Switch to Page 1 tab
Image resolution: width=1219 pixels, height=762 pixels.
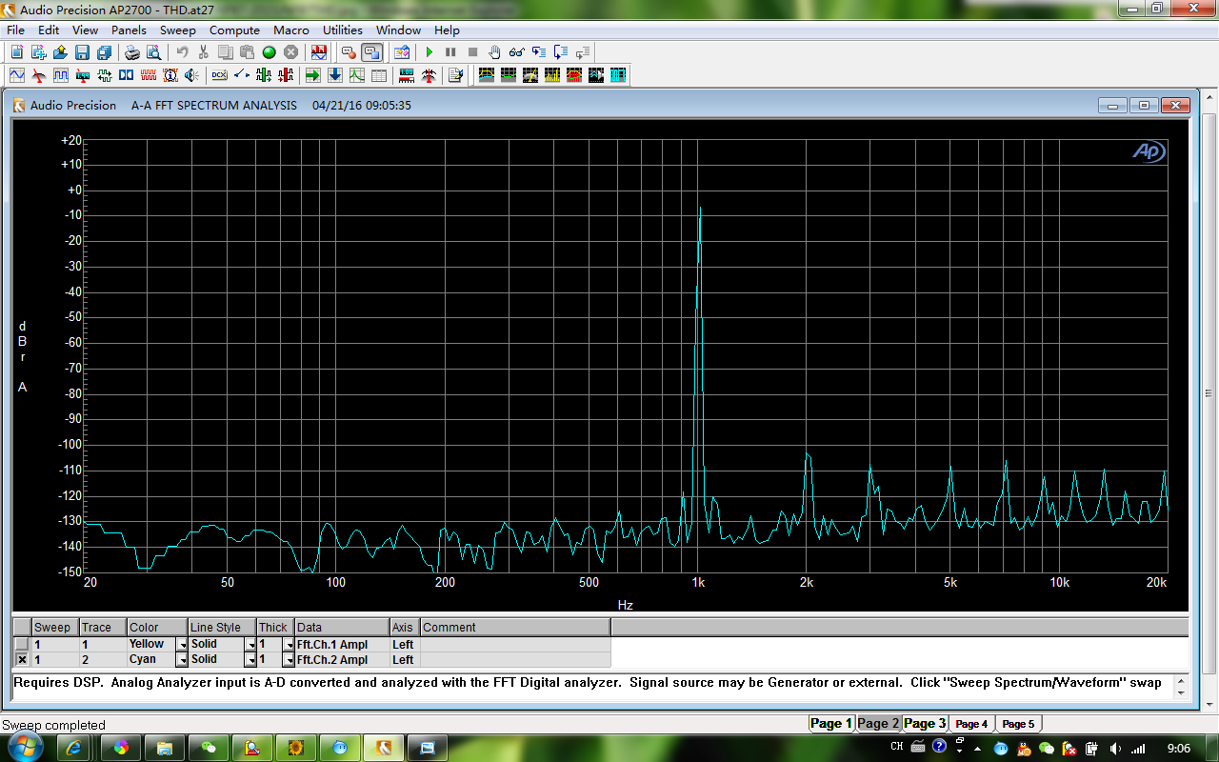pos(830,724)
